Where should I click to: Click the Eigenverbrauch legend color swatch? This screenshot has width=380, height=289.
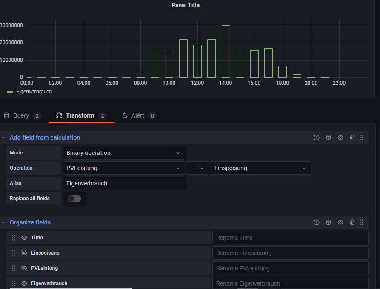[10, 92]
